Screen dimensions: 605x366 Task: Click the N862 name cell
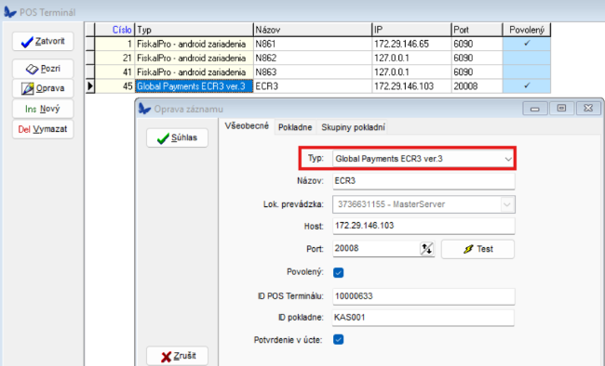click(313, 58)
